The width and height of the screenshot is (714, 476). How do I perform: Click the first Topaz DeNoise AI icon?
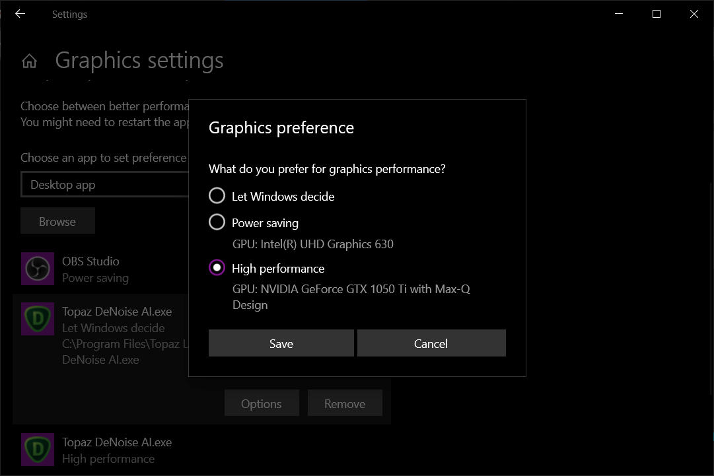38,319
